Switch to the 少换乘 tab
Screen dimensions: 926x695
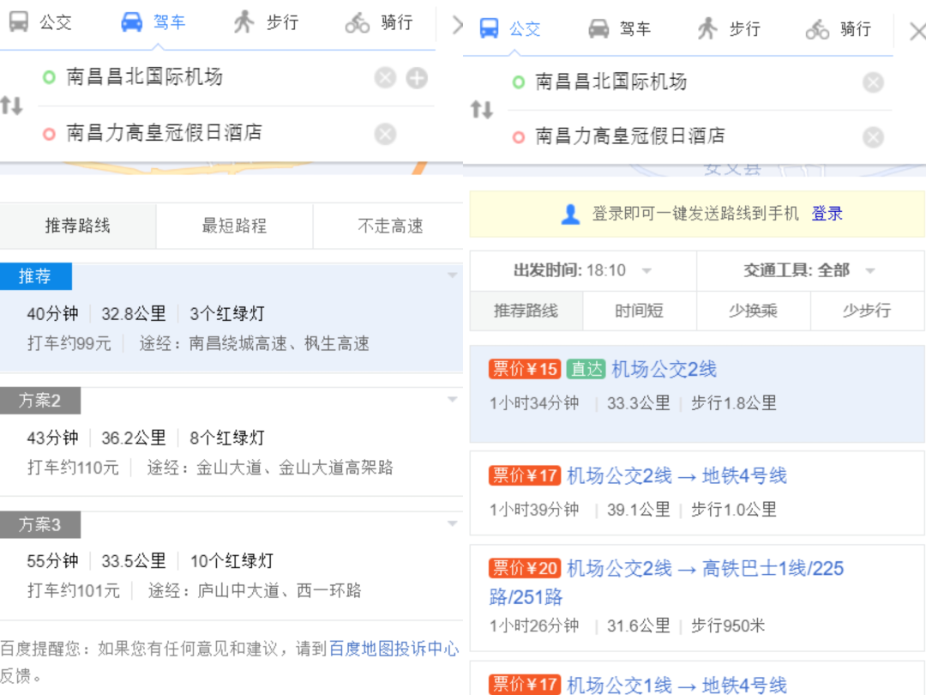click(x=753, y=311)
